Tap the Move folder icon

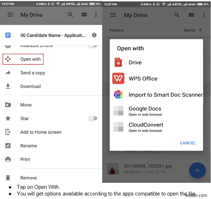8,105
